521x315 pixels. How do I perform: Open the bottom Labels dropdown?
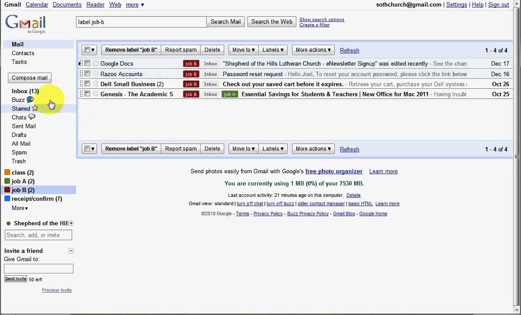pyautogui.click(x=273, y=149)
